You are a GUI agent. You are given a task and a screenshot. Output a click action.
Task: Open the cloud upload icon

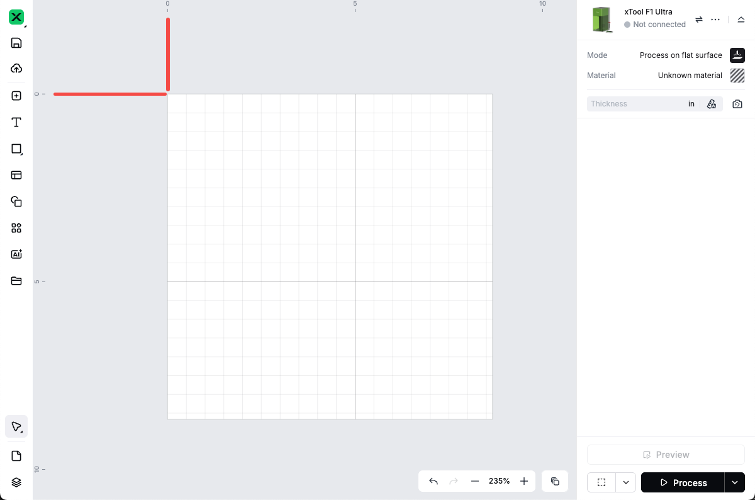tap(16, 69)
